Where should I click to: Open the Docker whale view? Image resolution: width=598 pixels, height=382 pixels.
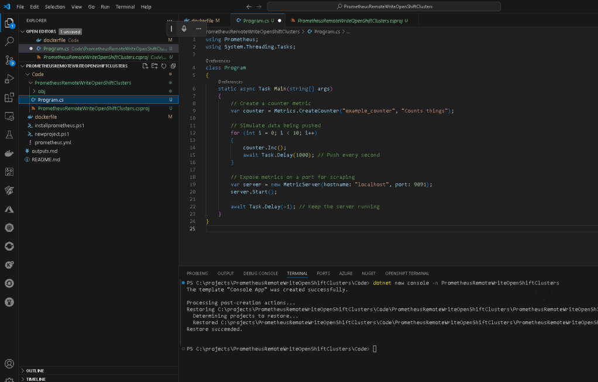click(x=9, y=153)
